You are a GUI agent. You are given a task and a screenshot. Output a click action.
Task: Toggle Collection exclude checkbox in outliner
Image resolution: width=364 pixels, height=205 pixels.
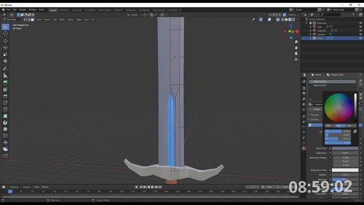(x=311, y=23)
